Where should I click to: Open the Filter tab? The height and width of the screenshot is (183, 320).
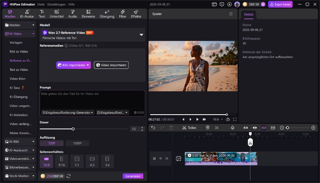click(x=122, y=14)
